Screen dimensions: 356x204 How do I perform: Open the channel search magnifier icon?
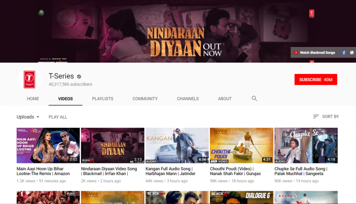click(254, 99)
